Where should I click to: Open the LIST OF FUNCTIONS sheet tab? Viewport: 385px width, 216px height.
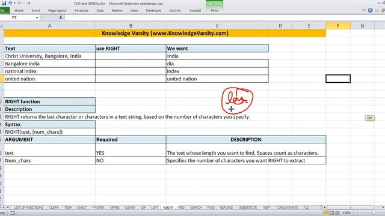pos(28,208)
